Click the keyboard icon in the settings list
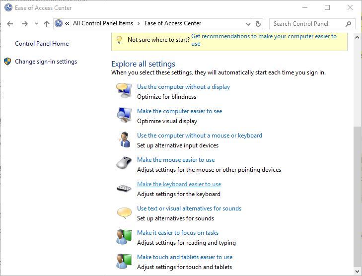The image size is (362, 276). [124, 188]
